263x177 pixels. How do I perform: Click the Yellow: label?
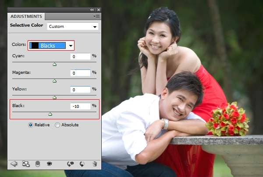click(19, 89)
